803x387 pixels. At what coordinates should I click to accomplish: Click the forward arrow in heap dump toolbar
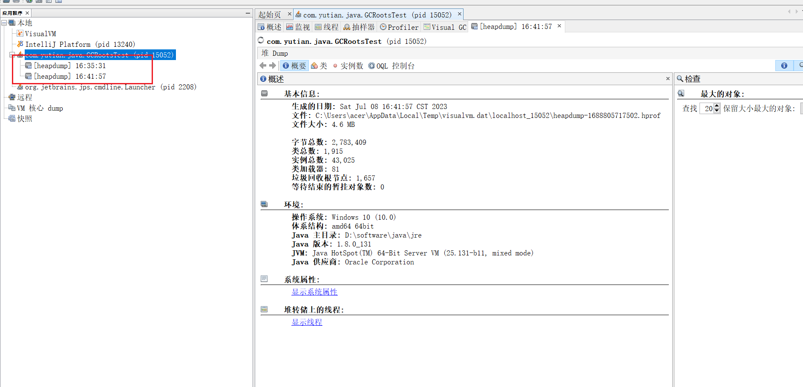[x=273, y=66]
